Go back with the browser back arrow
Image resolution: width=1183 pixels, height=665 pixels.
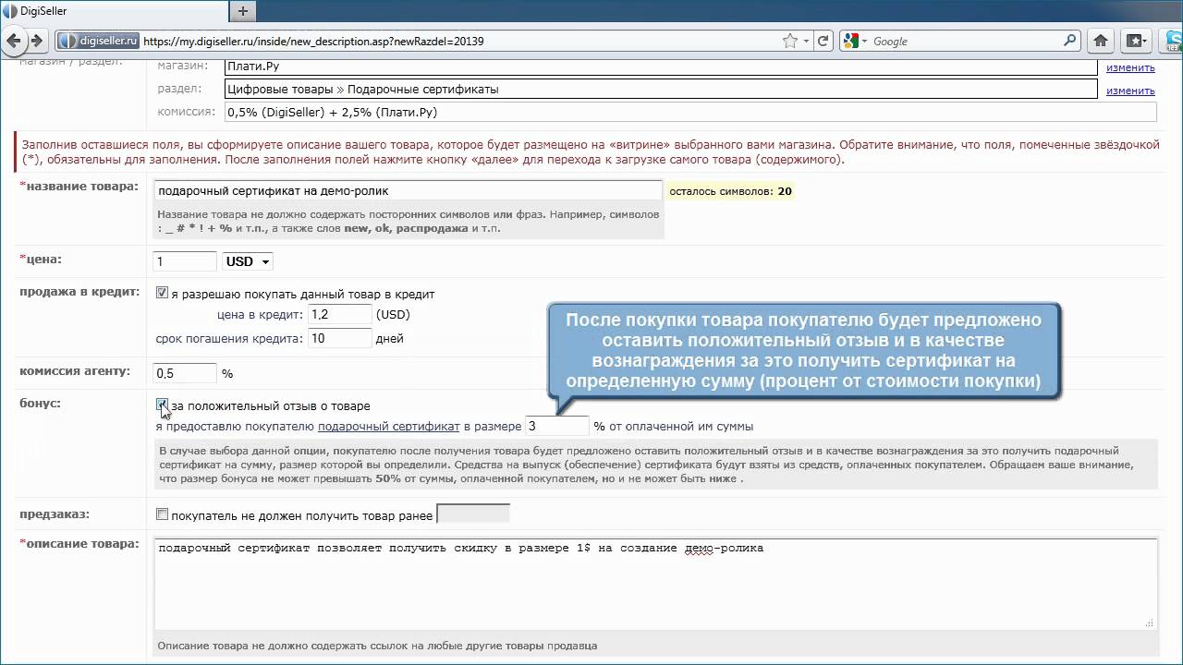(x=14, y=41)
